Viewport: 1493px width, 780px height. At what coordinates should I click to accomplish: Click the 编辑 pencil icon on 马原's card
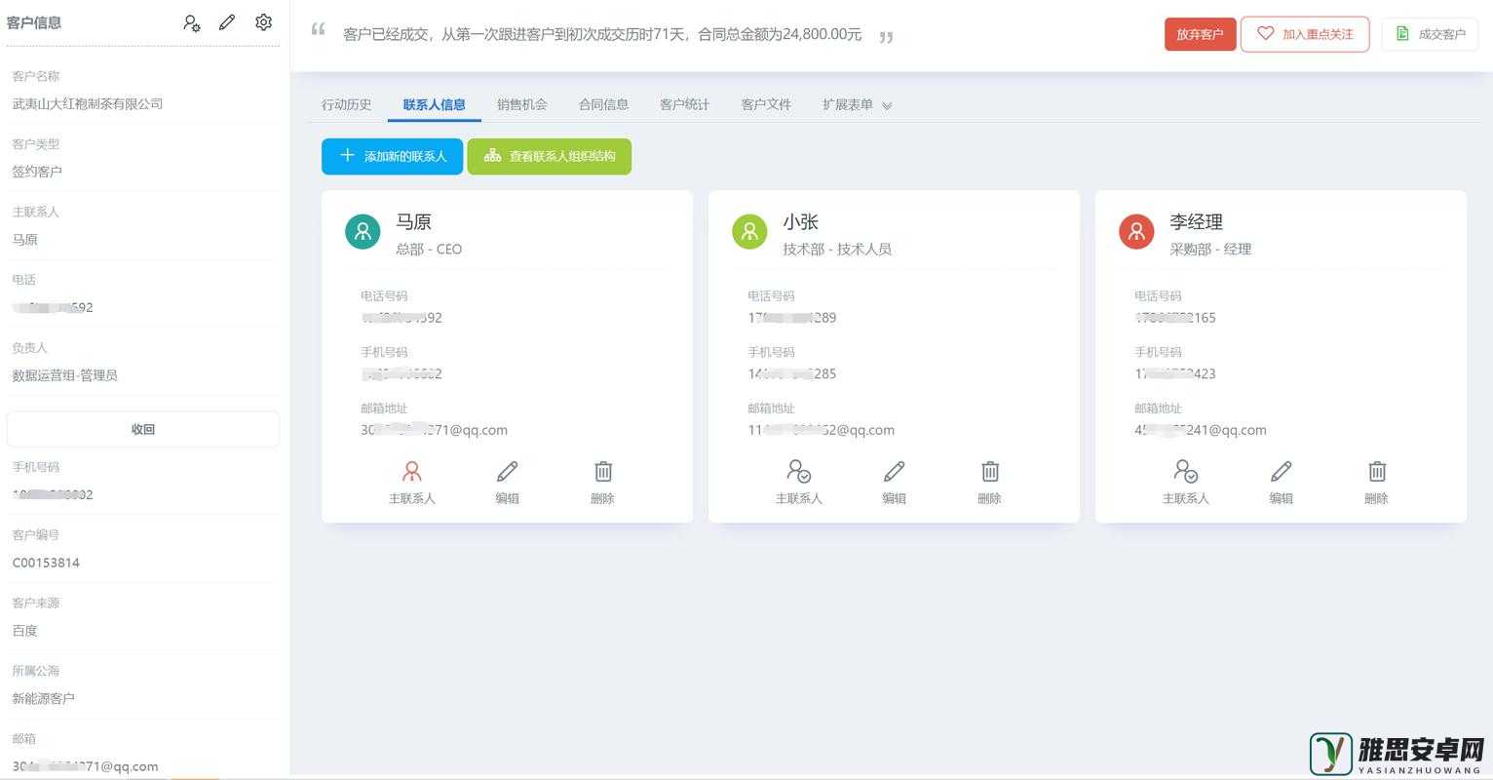507,472
